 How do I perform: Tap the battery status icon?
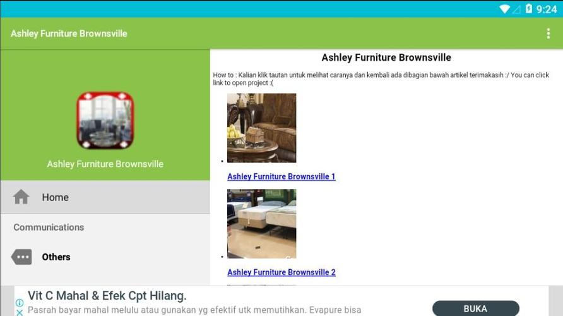528,9
